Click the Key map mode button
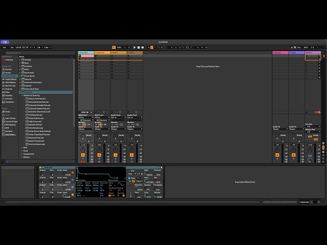The width and height of the screenshot is (327, 245). [299, 48]
